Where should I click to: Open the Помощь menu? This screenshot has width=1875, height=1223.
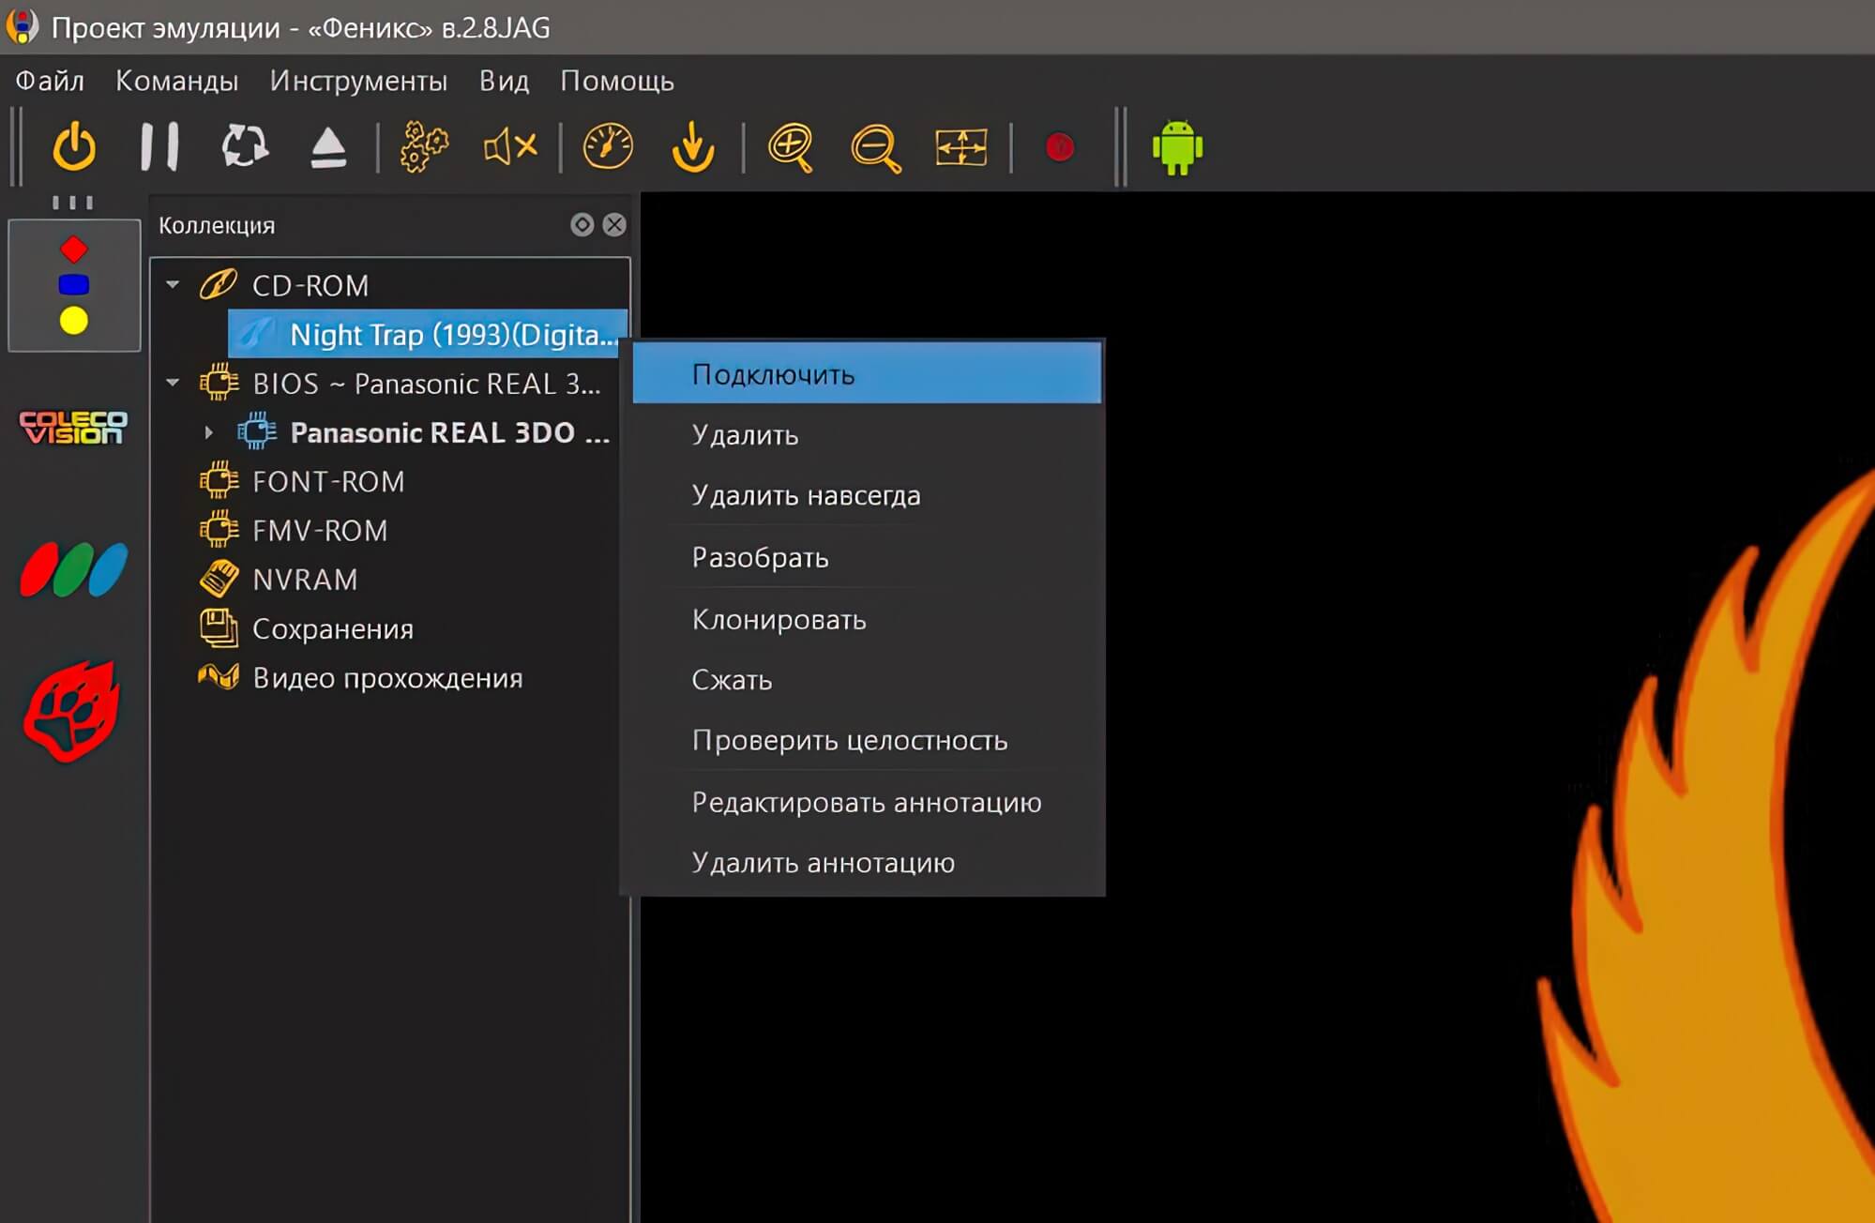coord(617,82)
